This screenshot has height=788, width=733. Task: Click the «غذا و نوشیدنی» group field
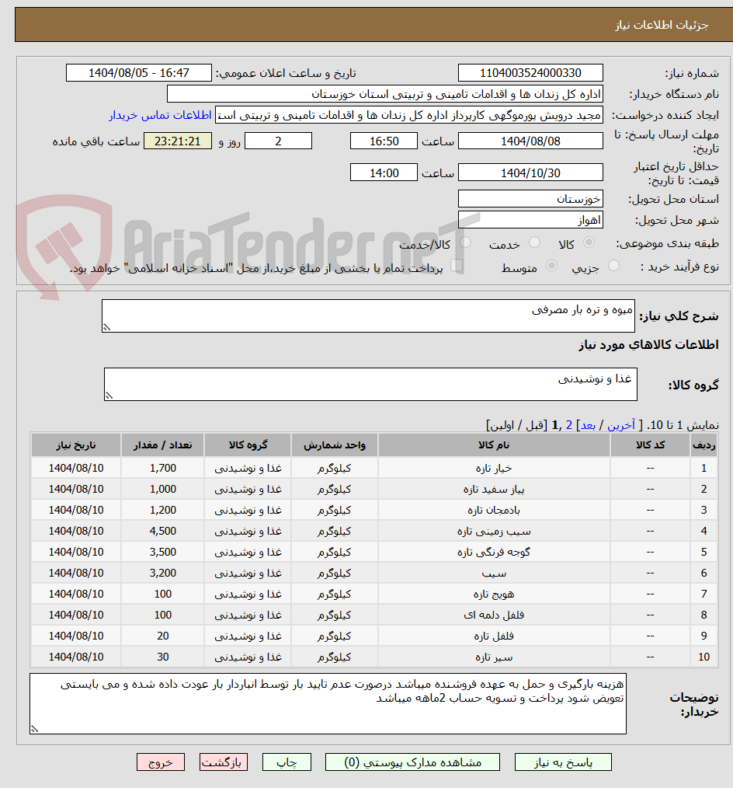[x=370, y=383]
